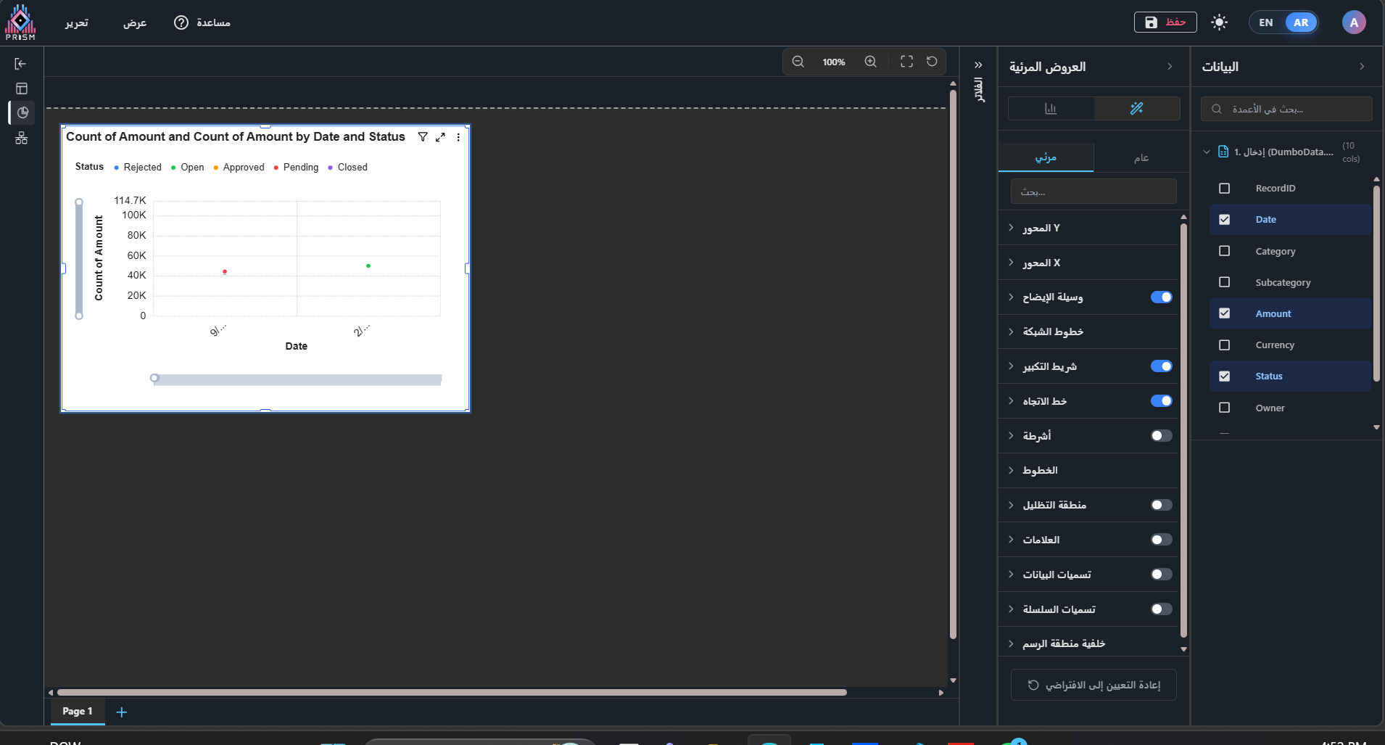Click the zoom in magnifier icon
The width and height of the screenshot is (1385, 745).
tap(870, 62)
